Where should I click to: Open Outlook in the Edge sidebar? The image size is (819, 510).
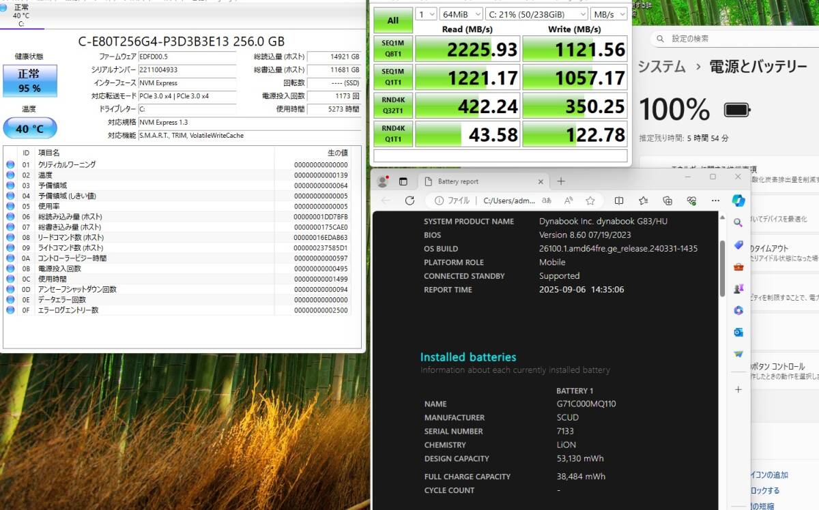tap(738, 332)
